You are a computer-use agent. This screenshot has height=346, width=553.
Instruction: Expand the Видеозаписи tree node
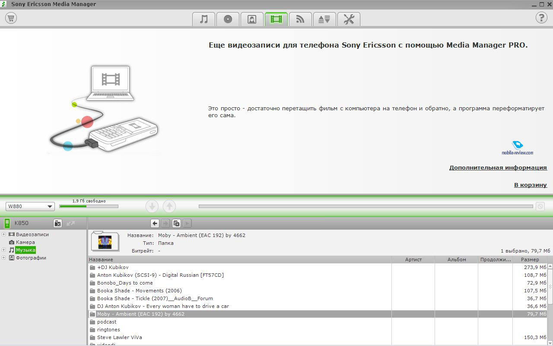coord(4,234)
